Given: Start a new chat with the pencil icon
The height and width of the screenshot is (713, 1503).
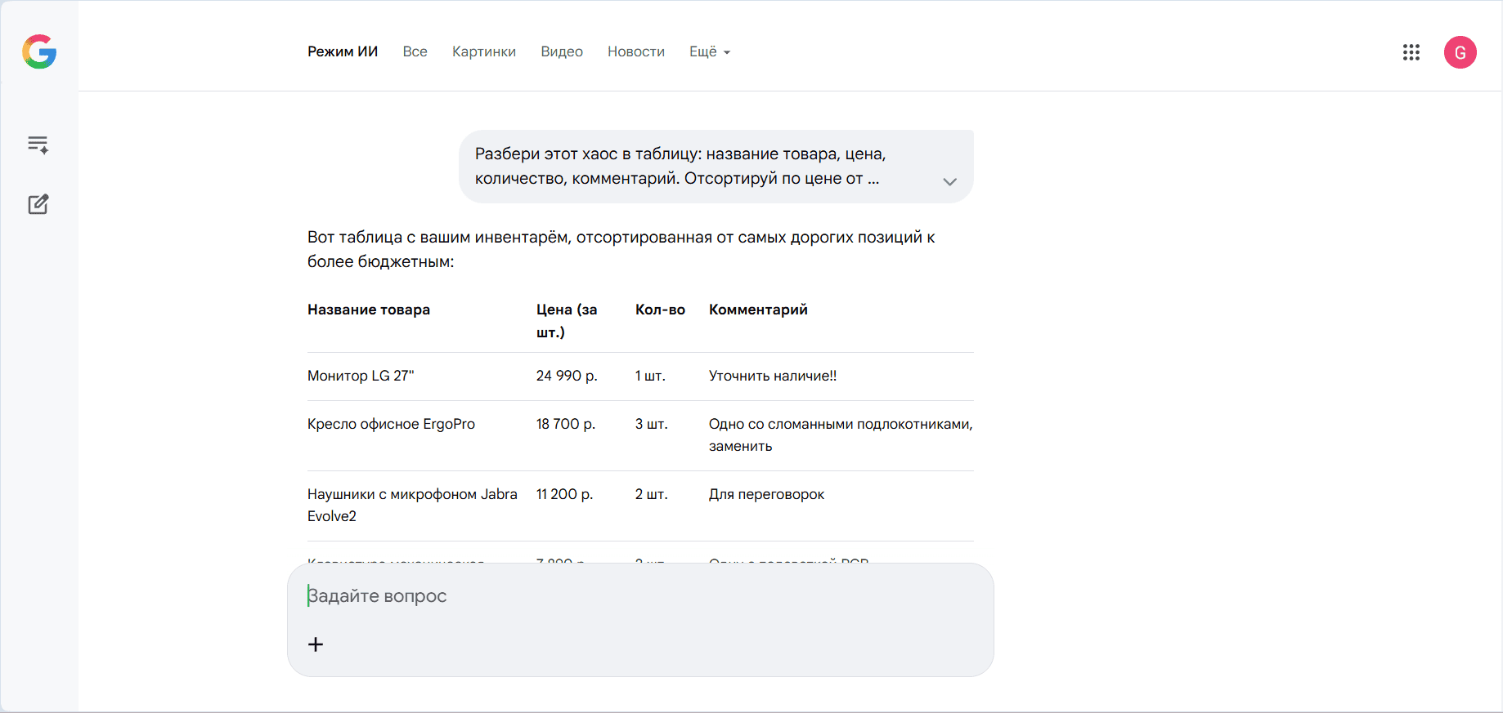Looking at the screenshot, I should [x=38, y=204].
